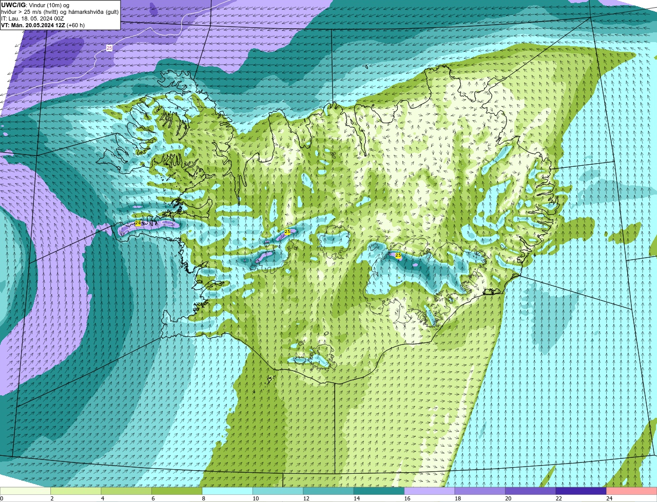Click the legend scale label "8"
Screen dimensions: 657x502
pos(203,498)
